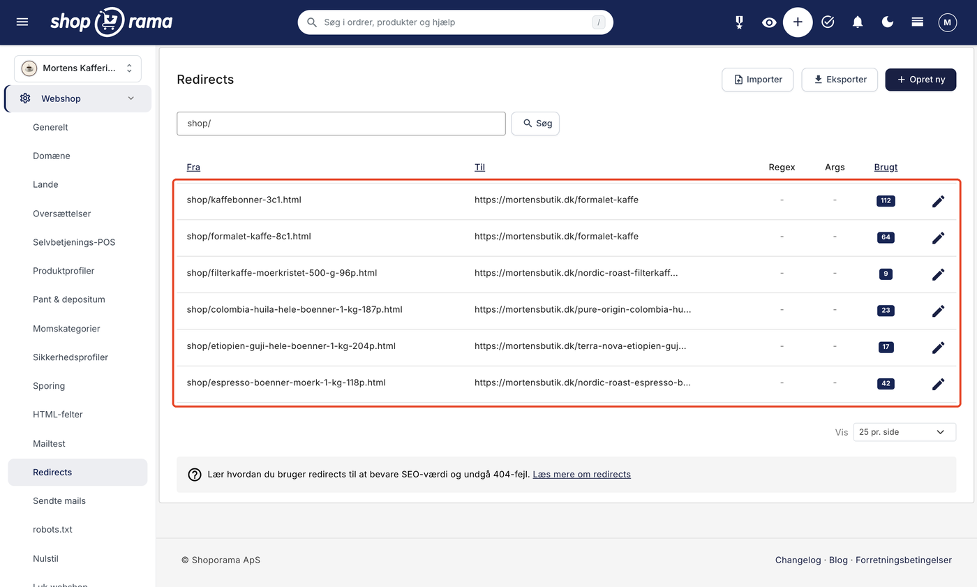Click the Shoporama logo
Image resolution: width=977 pixels, height=587 pixels.
pyautogui.click(x=112, y=22)
